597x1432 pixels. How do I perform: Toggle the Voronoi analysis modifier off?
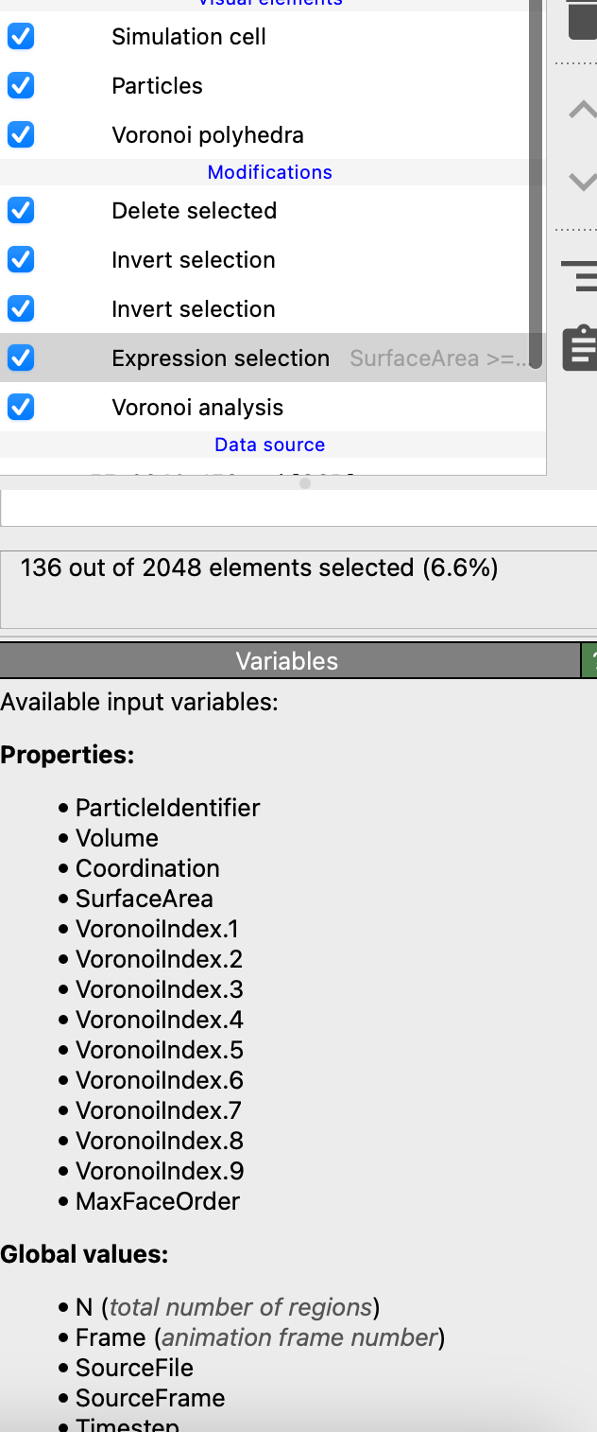tap(20, 407)
